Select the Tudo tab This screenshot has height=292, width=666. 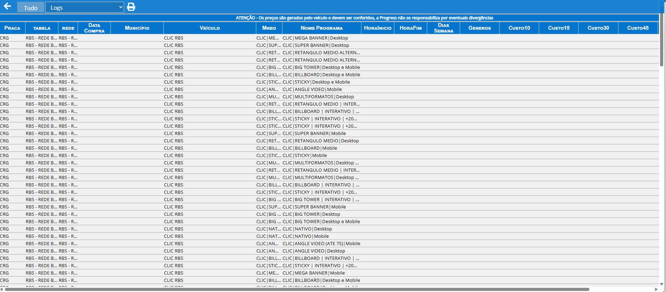coord(31,8)
